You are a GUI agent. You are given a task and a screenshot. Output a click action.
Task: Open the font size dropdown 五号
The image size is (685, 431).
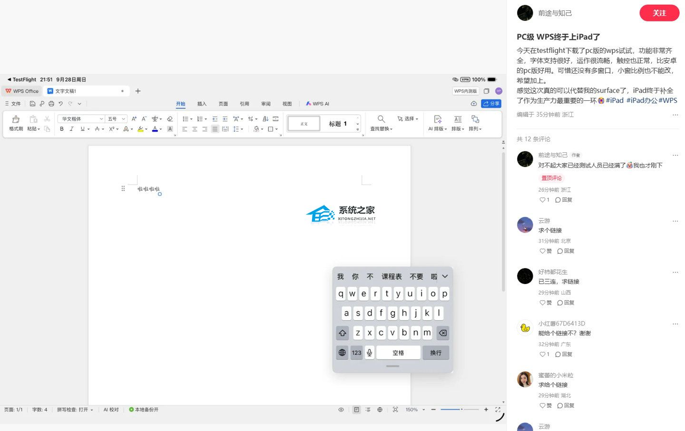tap(116, 119)
